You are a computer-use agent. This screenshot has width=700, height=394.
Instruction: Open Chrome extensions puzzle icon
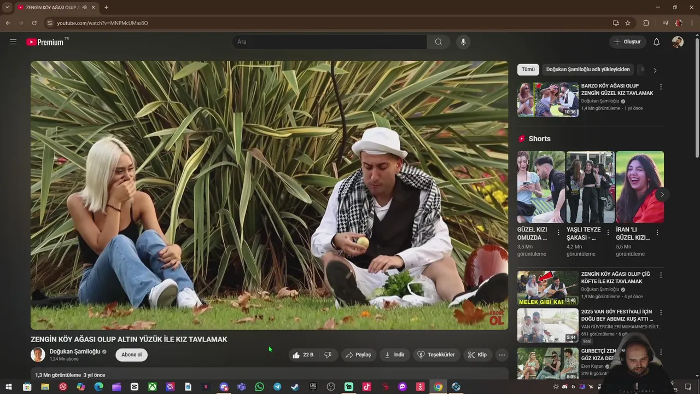point(646,23)
